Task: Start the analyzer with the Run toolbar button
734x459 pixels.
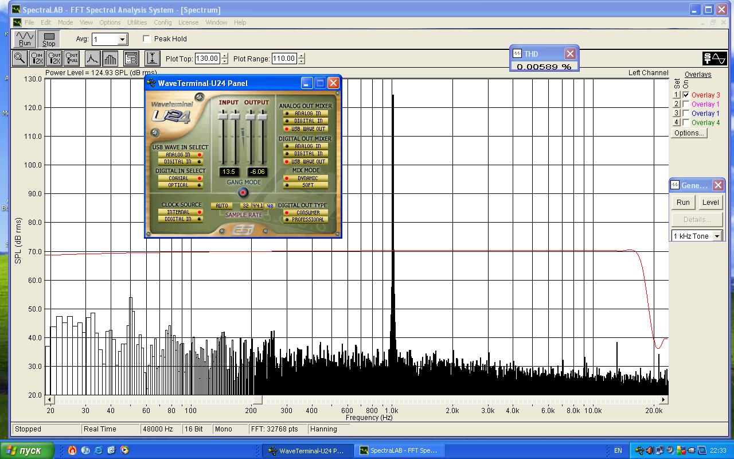Action: 25,39
